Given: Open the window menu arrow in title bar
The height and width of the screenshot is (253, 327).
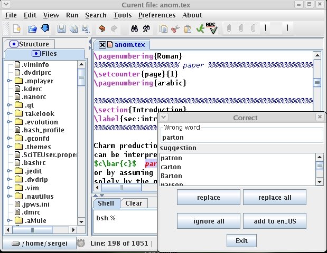Looking at the screenshot, I should point(6,4).
